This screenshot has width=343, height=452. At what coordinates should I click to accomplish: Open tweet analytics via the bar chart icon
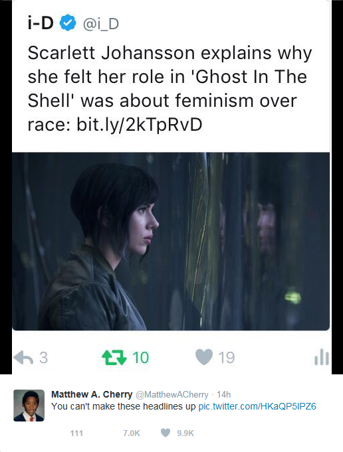[321, 357]
